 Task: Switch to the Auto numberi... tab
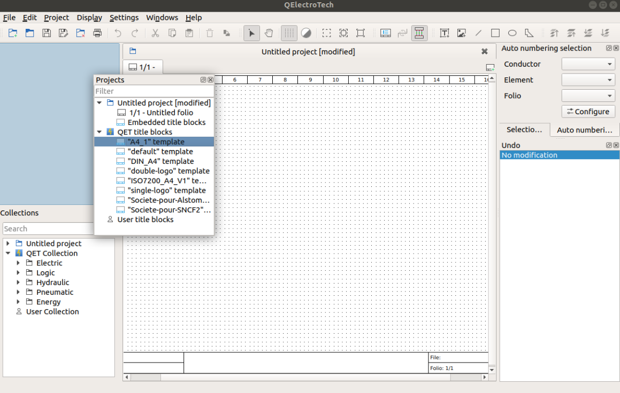584,130
